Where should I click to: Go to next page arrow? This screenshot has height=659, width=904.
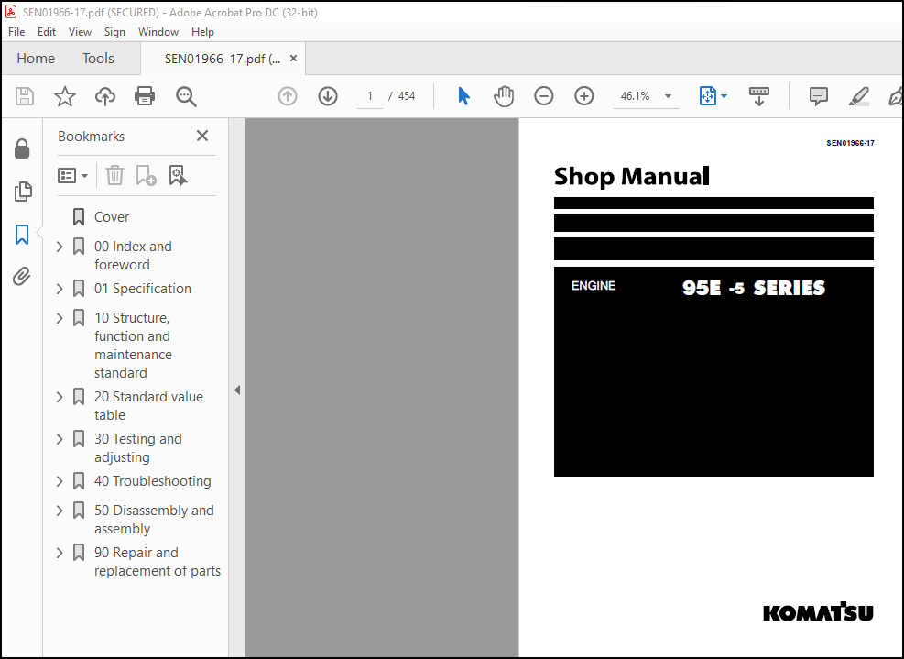(x=328, y=96)
